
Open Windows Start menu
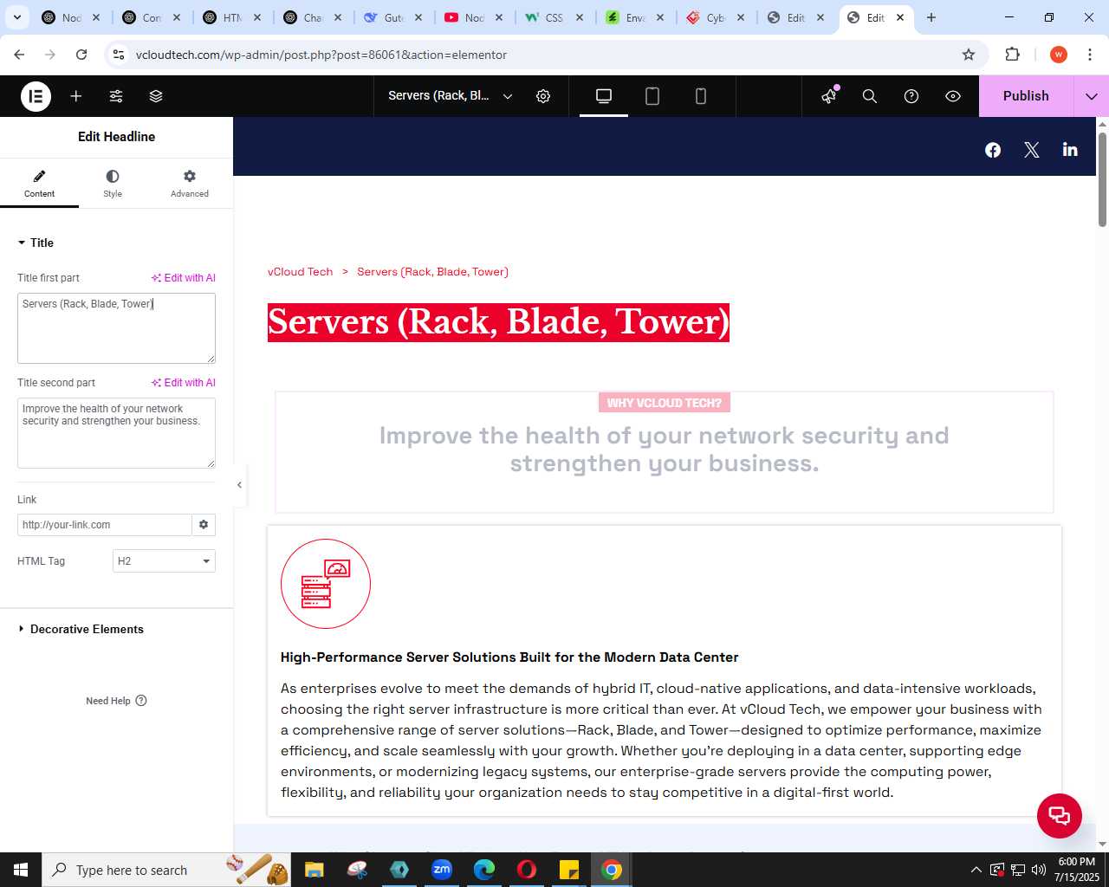[21, 870]
